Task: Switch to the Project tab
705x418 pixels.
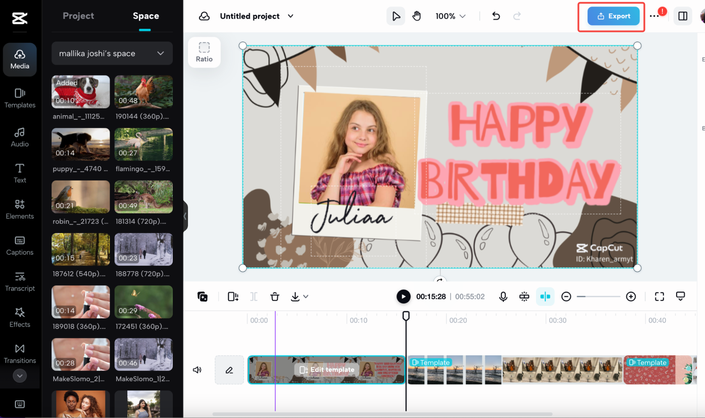Action: (78, 16)
